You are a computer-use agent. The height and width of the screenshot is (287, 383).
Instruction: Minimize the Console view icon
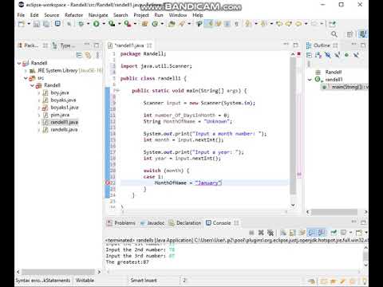tap(354, 222)
